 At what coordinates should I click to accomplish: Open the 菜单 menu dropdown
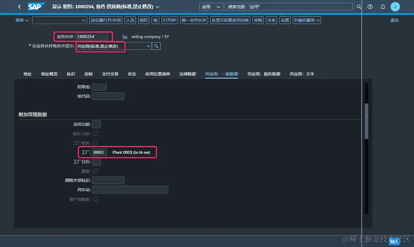point(22,20)
